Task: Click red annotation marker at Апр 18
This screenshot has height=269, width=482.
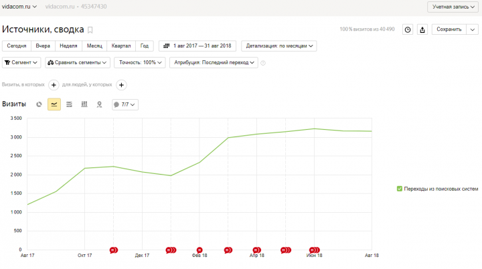Action: point(256,250)
